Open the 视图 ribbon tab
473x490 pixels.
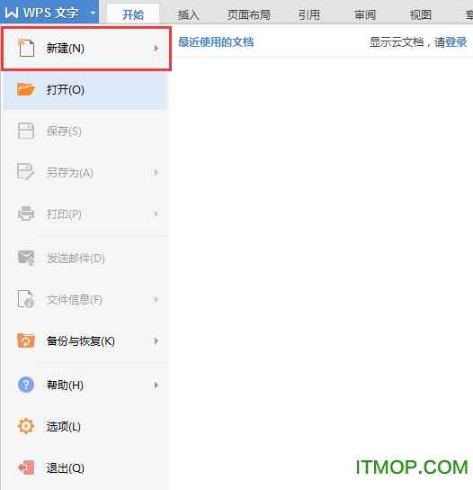tap(421, 14)
